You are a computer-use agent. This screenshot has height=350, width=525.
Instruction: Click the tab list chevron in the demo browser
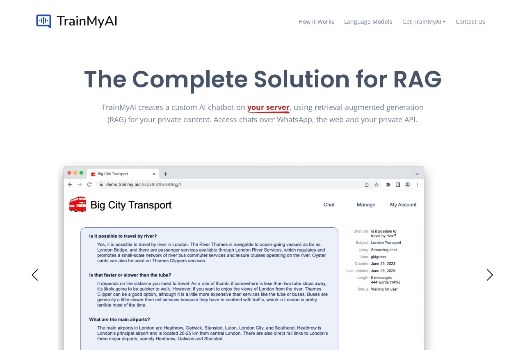point(417,174)
